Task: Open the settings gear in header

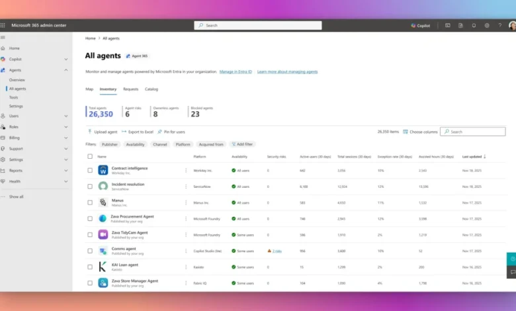Action: click(x=487, y=25)
